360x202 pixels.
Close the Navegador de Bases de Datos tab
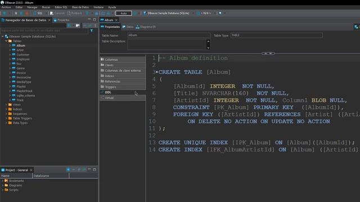(x=49, y=20)
